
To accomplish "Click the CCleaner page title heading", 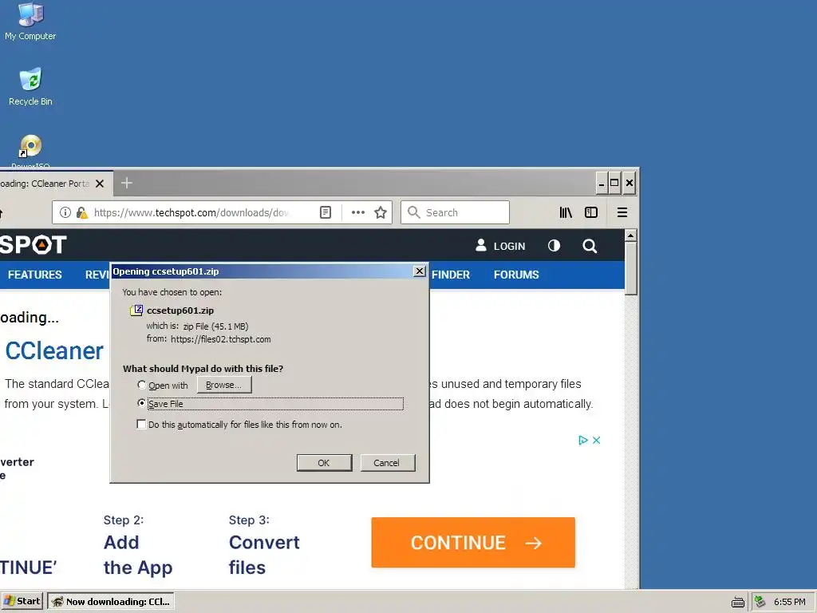I will click(x=54, y=351).
